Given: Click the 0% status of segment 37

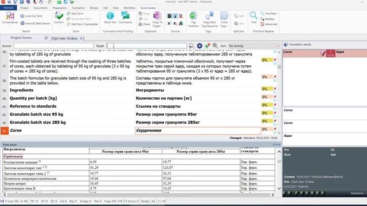Looking at the screenshot, I should 267,60.
